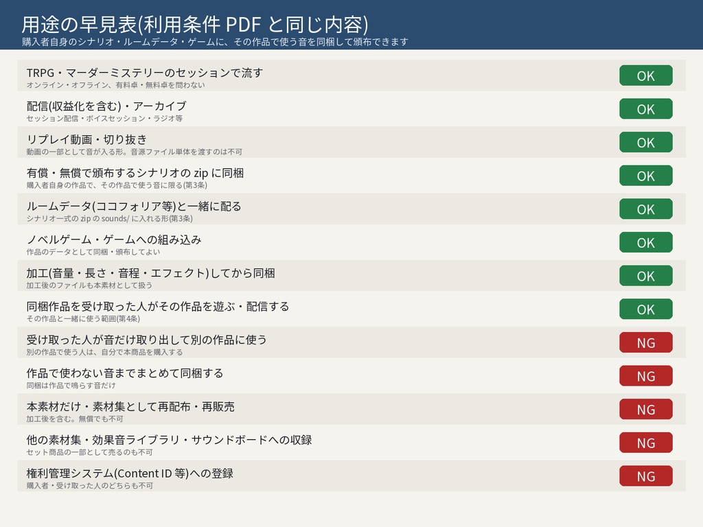This screenshot has height=527, width=703.
Task: Select the note "同梱は作品で鳴らす音だけ"
Action: (71, 386)
